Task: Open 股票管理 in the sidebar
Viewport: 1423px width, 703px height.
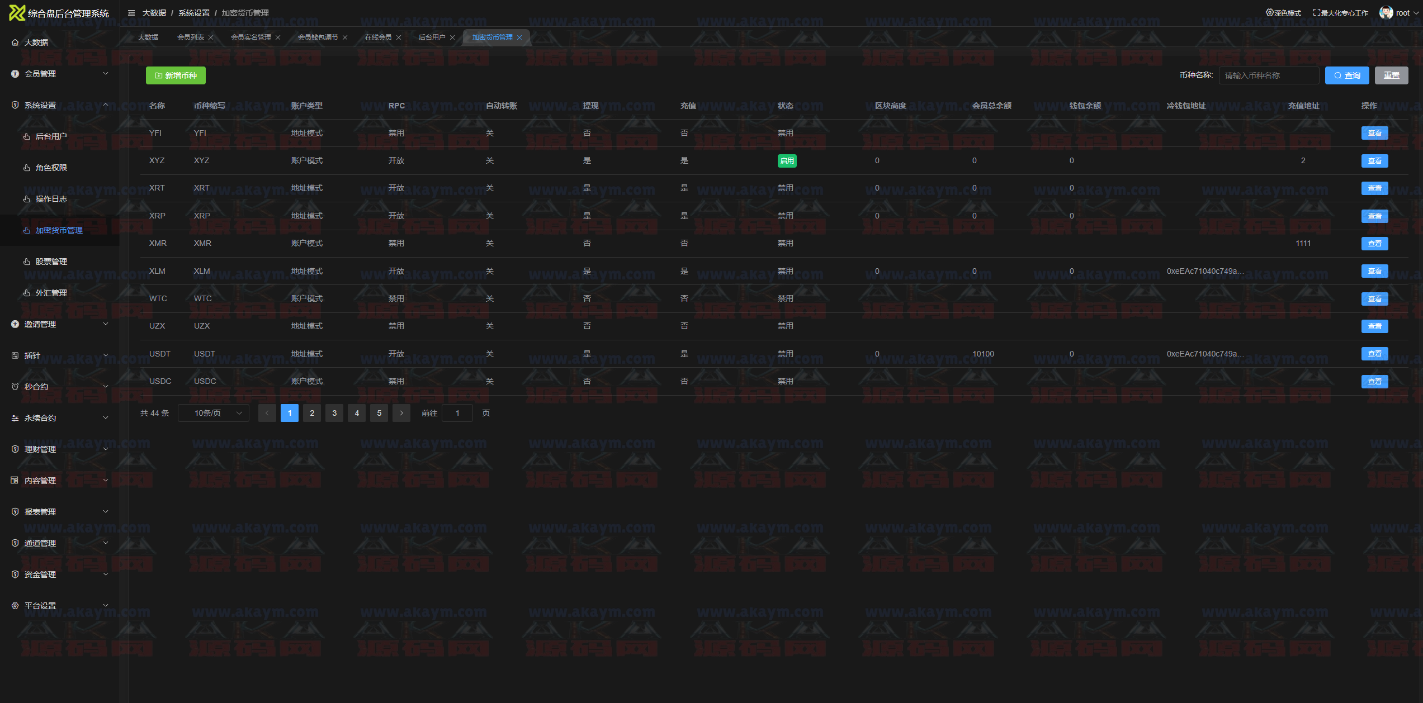Action: (51, 262)
